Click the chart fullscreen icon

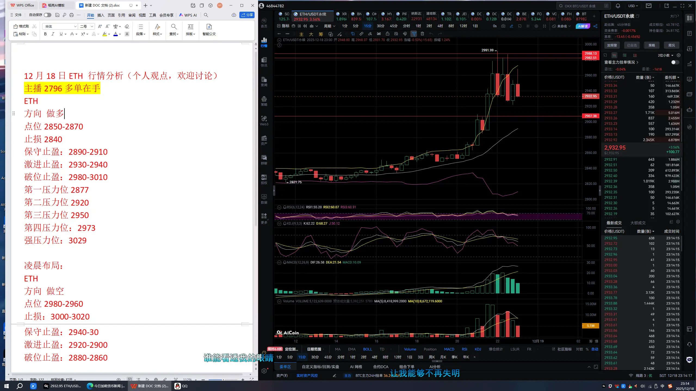click(544, 26)
